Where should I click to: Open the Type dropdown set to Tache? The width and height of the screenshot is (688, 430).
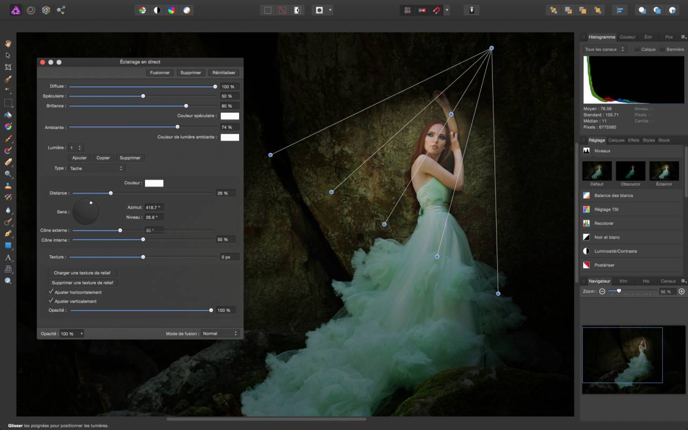coord(96,168)
